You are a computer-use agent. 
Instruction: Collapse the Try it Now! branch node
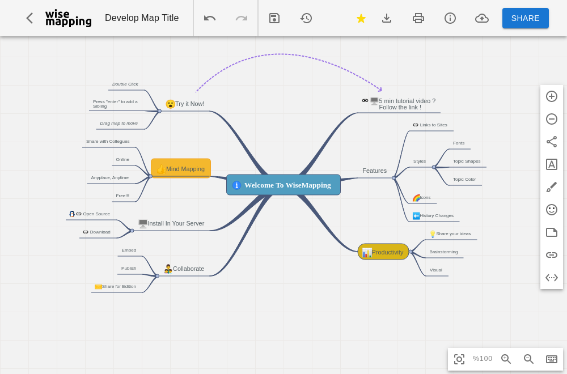click(x=159, y=111)
